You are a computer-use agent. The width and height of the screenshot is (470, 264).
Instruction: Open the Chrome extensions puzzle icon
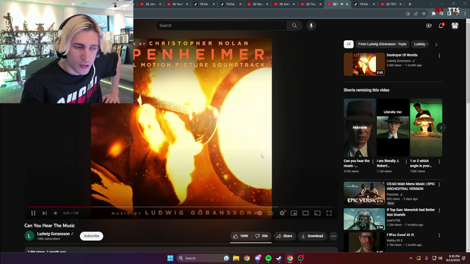tap(433, 13)
